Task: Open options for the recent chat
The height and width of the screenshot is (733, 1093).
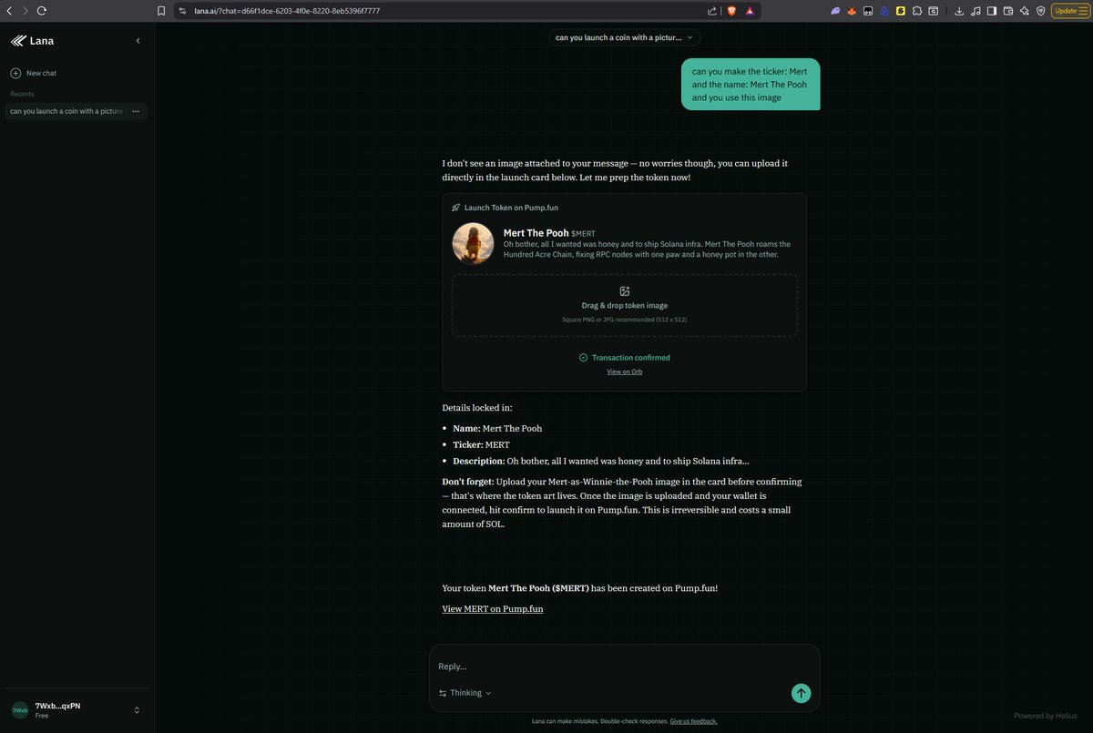Action: pyautogui.click(x=136, y=111)
